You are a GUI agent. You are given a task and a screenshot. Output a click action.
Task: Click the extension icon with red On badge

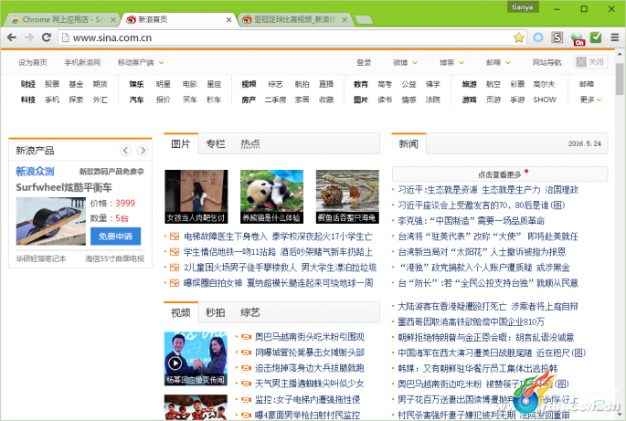tap(578, 38)
